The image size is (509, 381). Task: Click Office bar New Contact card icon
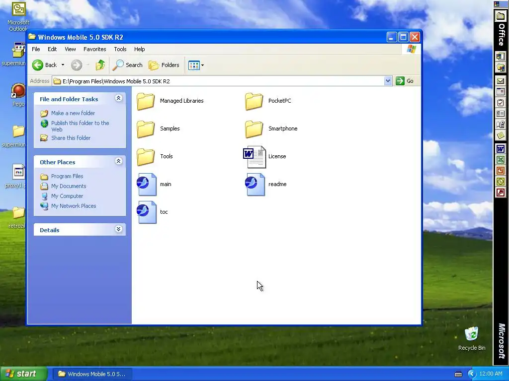click(x=501, y=114)
